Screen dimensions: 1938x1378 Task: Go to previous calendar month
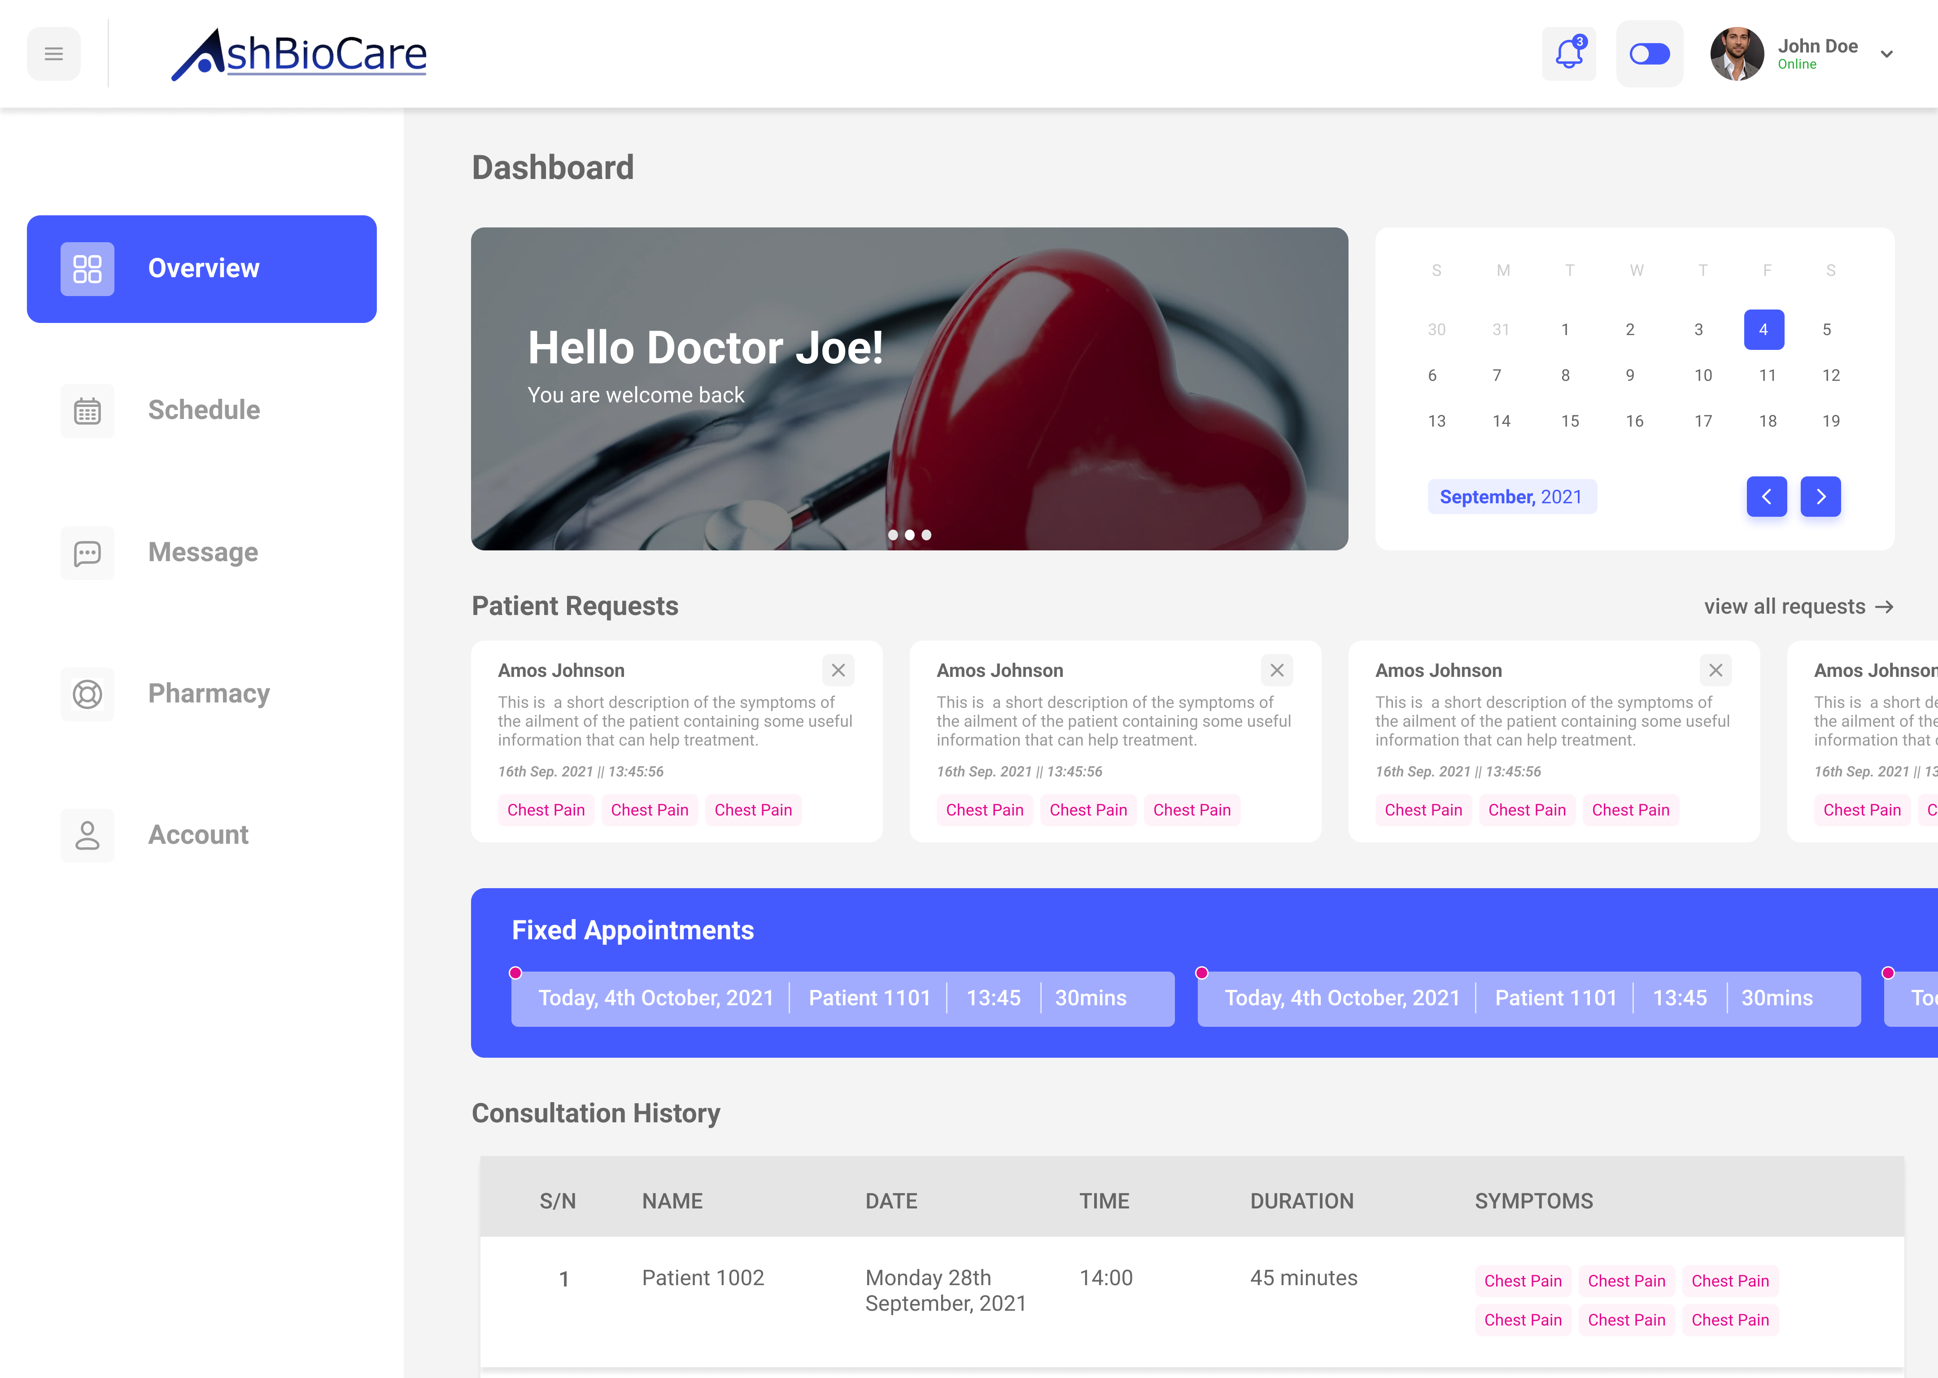click(1767, 497)
